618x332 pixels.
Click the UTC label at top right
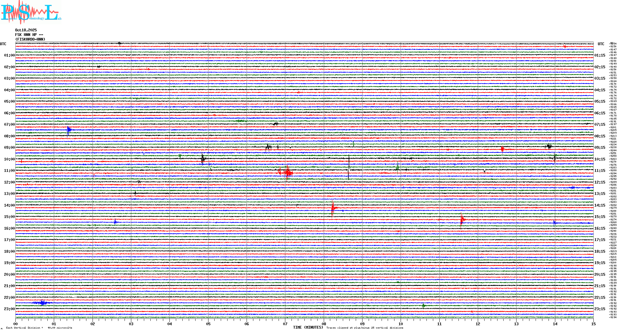[x=601, y=44]
